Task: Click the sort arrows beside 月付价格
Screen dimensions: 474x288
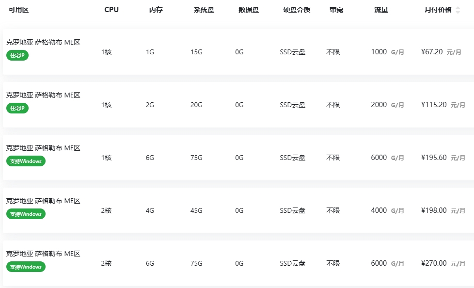Action: 458,10
